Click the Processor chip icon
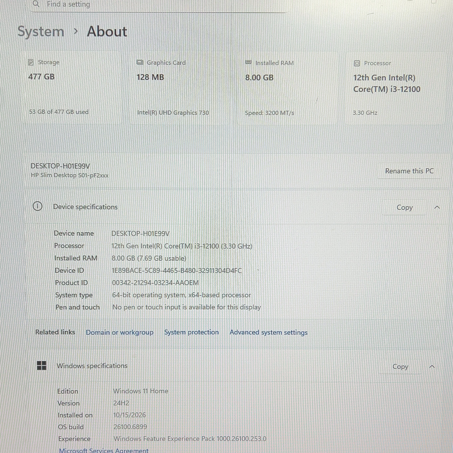 [357, 63]
